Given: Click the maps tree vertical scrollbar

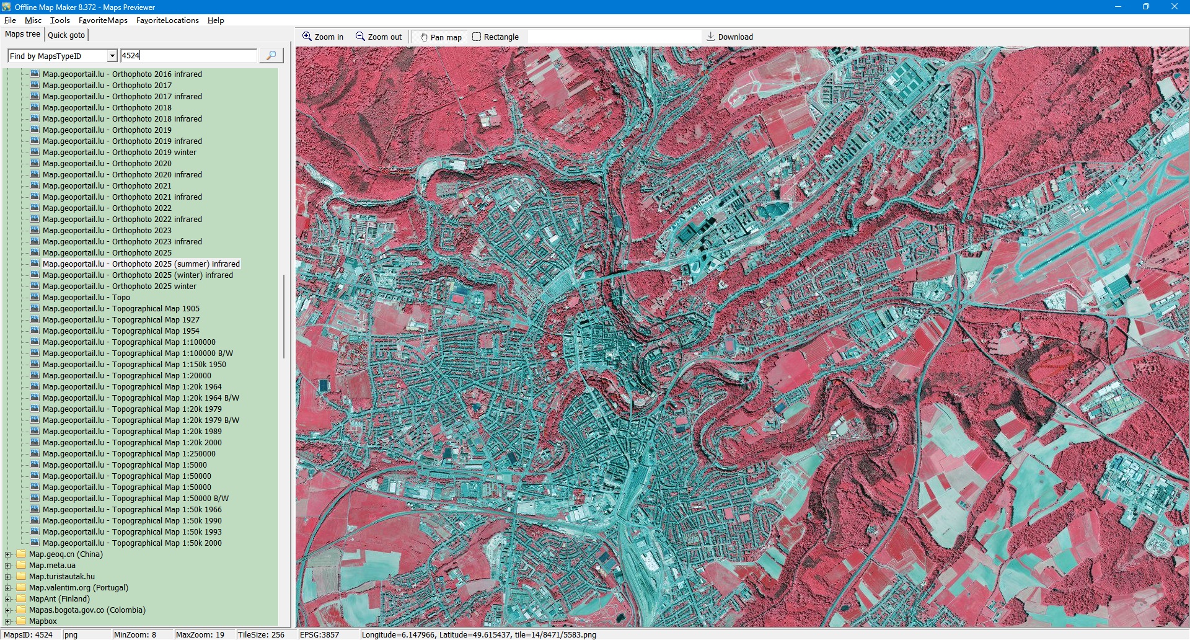Looking at the screenshot, I should (284, 316).
